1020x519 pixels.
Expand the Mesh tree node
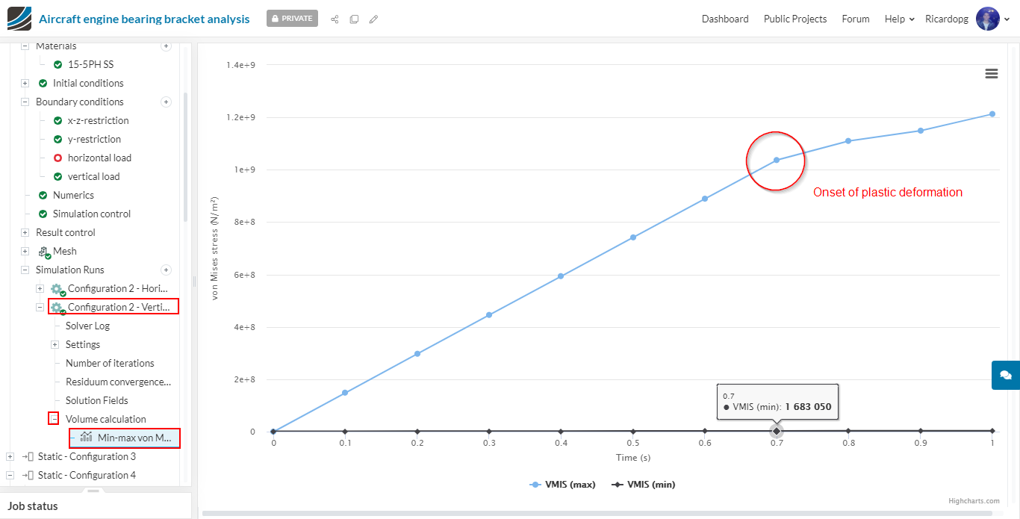[x=25, y=252]
